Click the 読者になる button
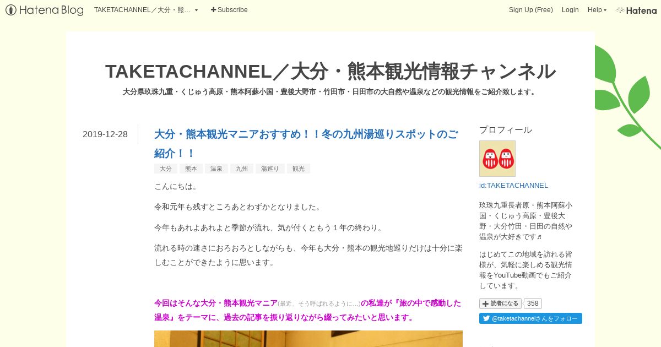 click(500, 303)
